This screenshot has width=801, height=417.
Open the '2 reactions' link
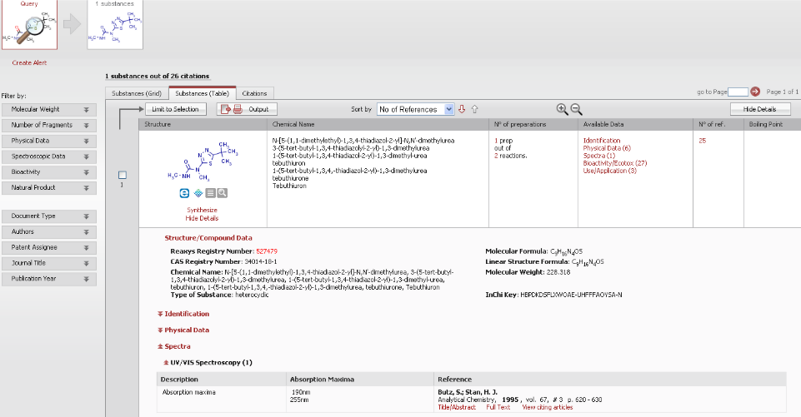(510, 156)
